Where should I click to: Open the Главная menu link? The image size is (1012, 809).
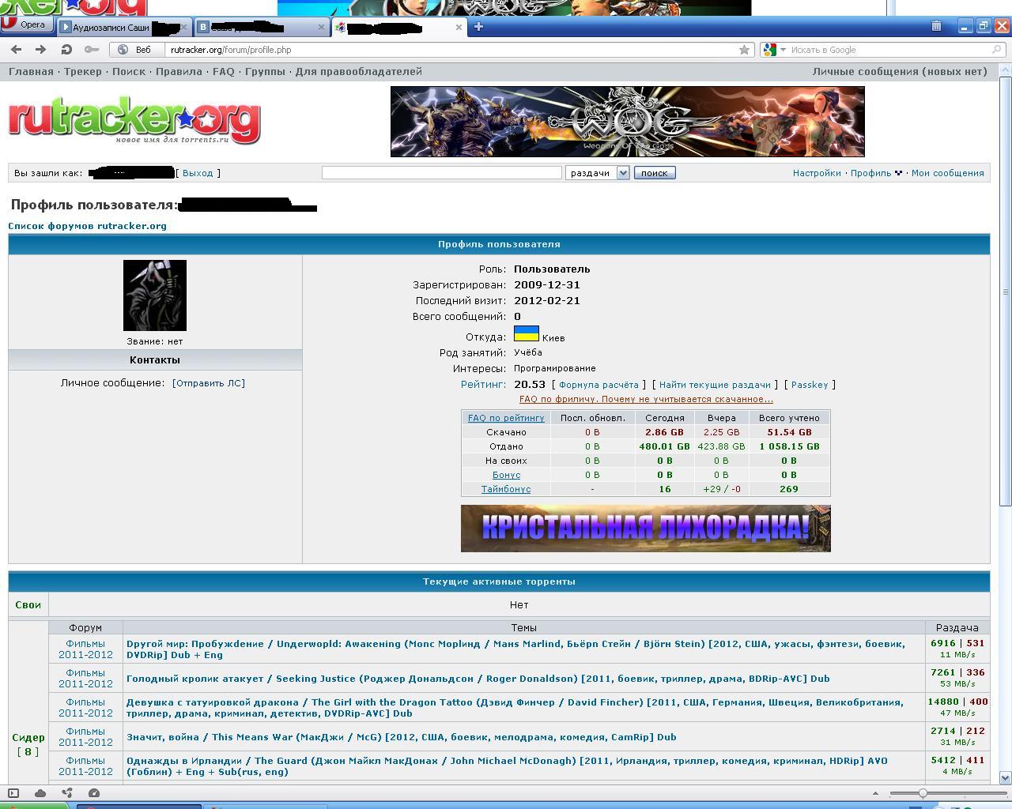[x=31, y=72]
